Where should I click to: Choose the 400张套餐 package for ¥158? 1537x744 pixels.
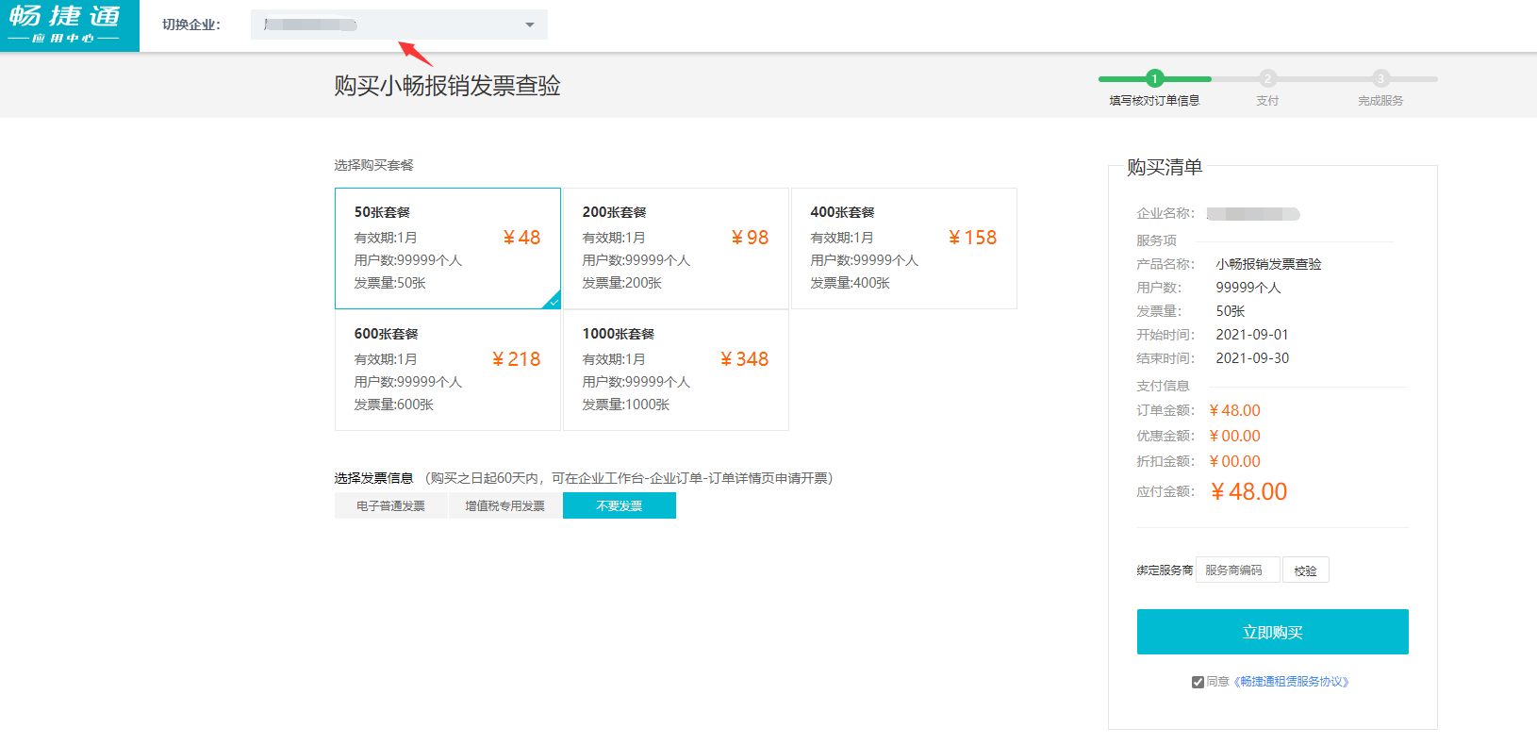click(x=903, y=248)
